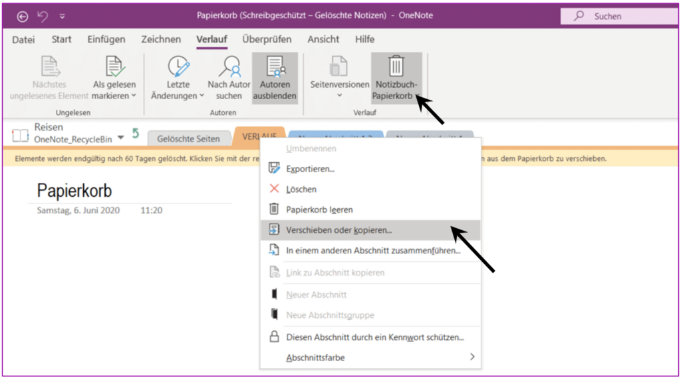Choose Löschen in context menu
The height and width of the screenshot is (377, 681).
[370, 189]
